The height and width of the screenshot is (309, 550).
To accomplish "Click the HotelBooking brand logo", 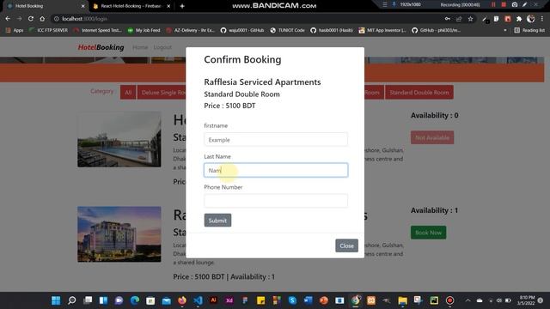I will click(101, 47).
